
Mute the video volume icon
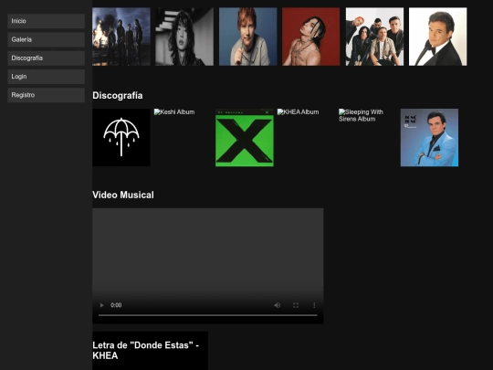click(277, 305)
